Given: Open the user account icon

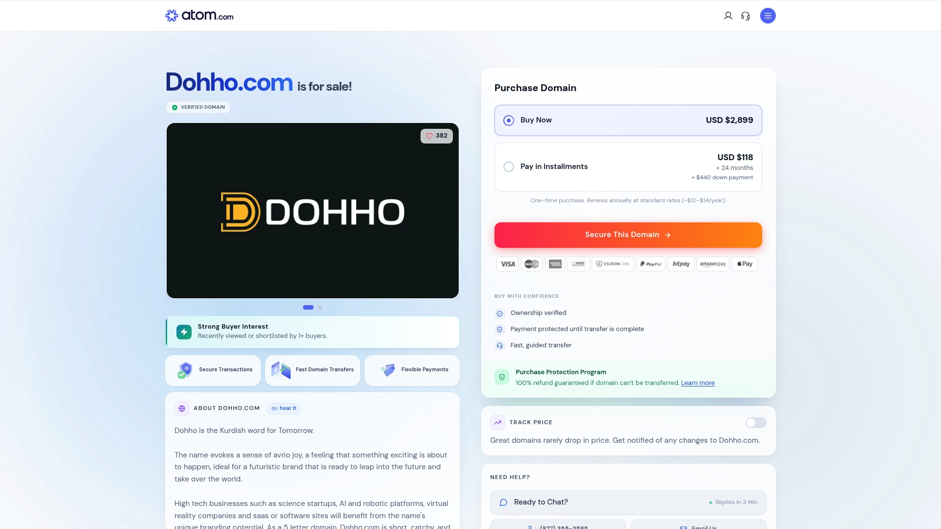Looking at the screenshot, I should [728, 16].
